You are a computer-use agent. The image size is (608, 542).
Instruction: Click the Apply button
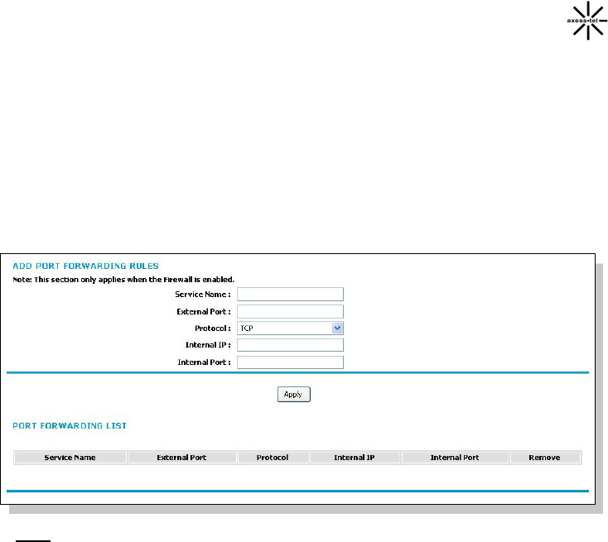pyautogui.click(x=293, y=395)
